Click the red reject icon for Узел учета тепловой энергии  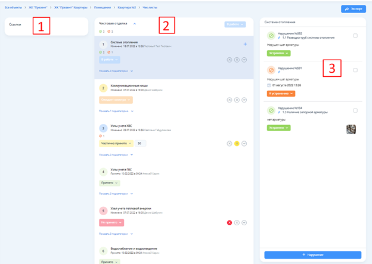point(229,222)
